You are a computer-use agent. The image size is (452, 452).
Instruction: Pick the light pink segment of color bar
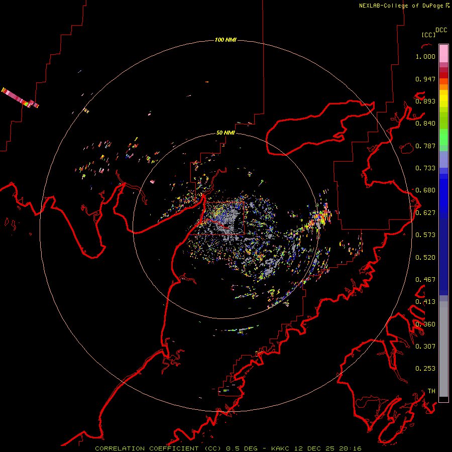point(443,53)
